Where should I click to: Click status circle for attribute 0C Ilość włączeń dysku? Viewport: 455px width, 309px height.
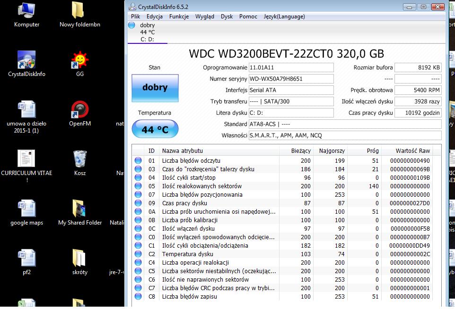pos(138,228)
